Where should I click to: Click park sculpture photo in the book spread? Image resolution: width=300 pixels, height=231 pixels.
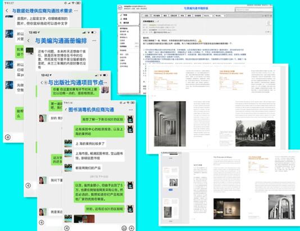[x=255, y=133]
